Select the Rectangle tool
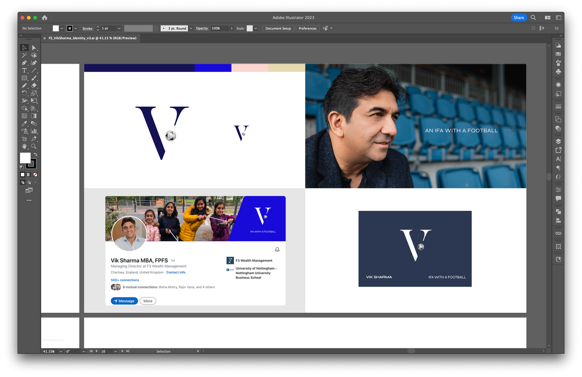The height and width of the screenshot is (377, 582). 24,78
